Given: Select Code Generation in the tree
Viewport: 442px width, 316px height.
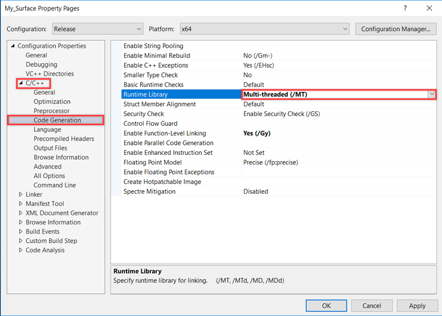Looking at the screenshot, I should coord(57,120).
